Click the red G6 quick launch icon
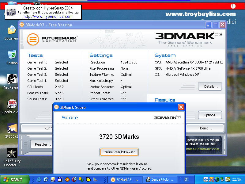This screenshot has width=245, height=184. [x=74, y=179]
